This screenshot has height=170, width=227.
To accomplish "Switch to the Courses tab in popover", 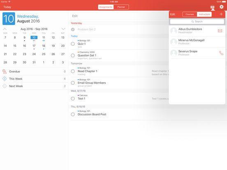I will pos(190,14).
